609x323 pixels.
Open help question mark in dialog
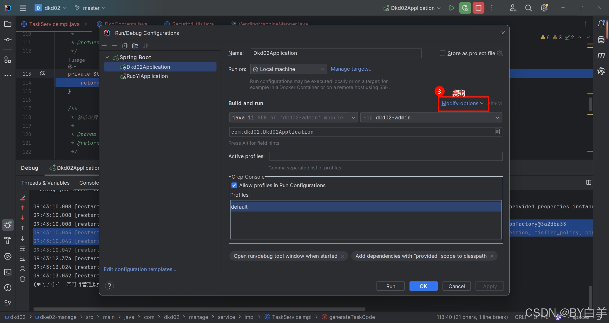click(x=109, y=286)
